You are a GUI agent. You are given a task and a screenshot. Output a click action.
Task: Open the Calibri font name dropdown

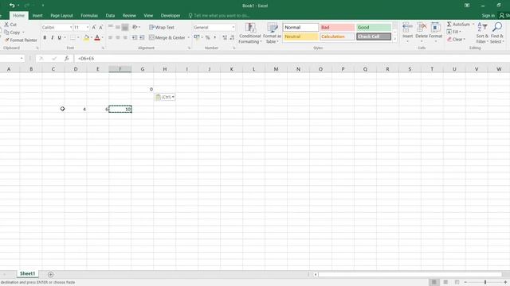(71, 28)
